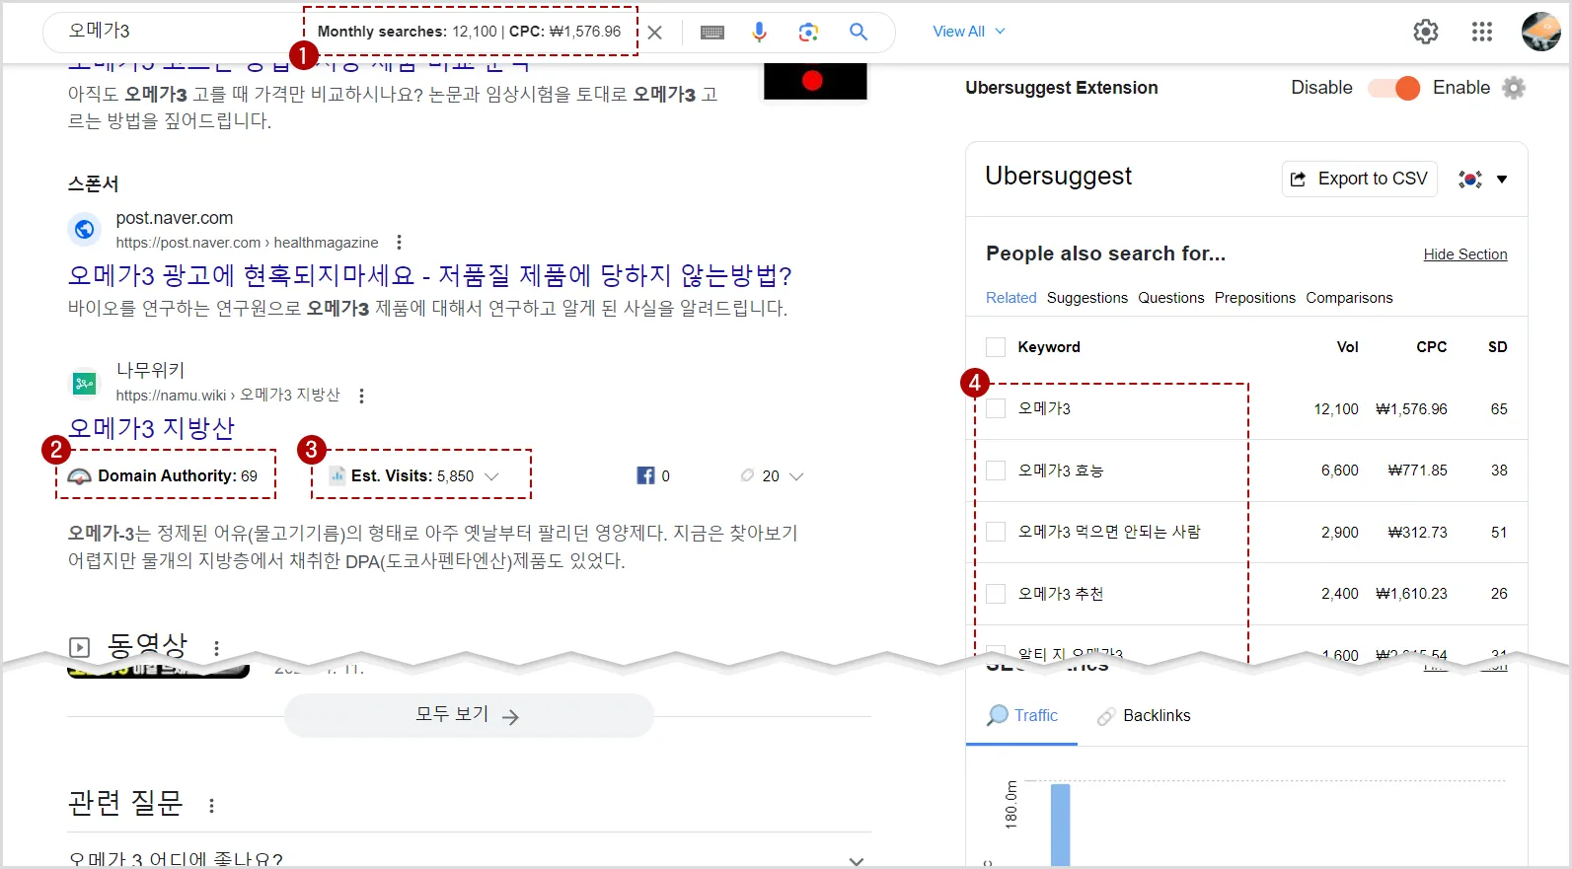
Task: Sort by the CPC column header
Action: (1431, 347)
